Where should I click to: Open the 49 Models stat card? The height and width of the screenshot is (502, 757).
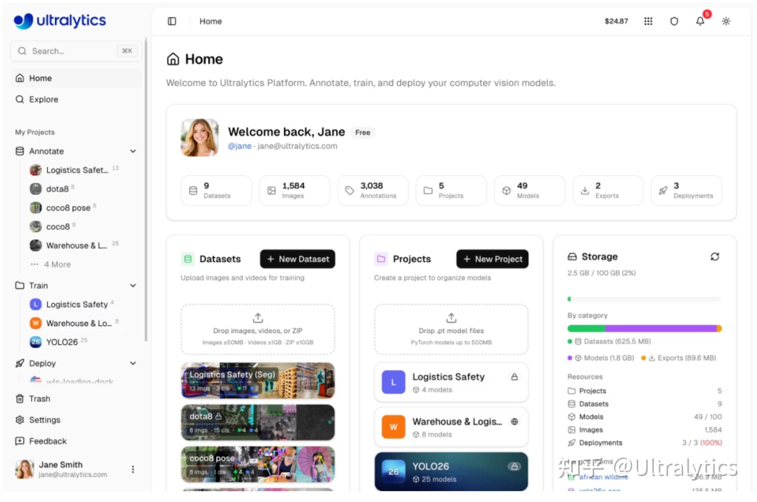[x=530, y=191]
